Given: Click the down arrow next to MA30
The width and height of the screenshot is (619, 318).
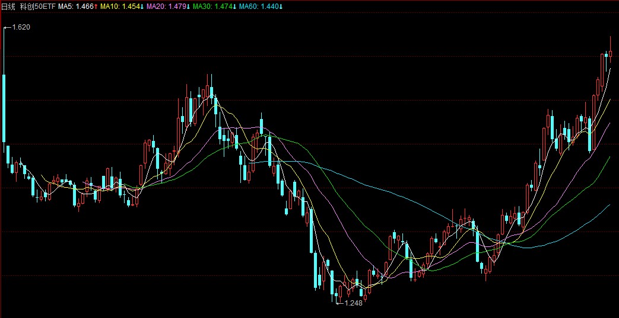Looking at the screenshot, I should click(235, 6).
